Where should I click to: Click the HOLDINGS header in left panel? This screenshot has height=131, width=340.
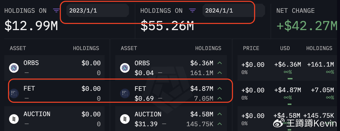[x=86, y=48]
